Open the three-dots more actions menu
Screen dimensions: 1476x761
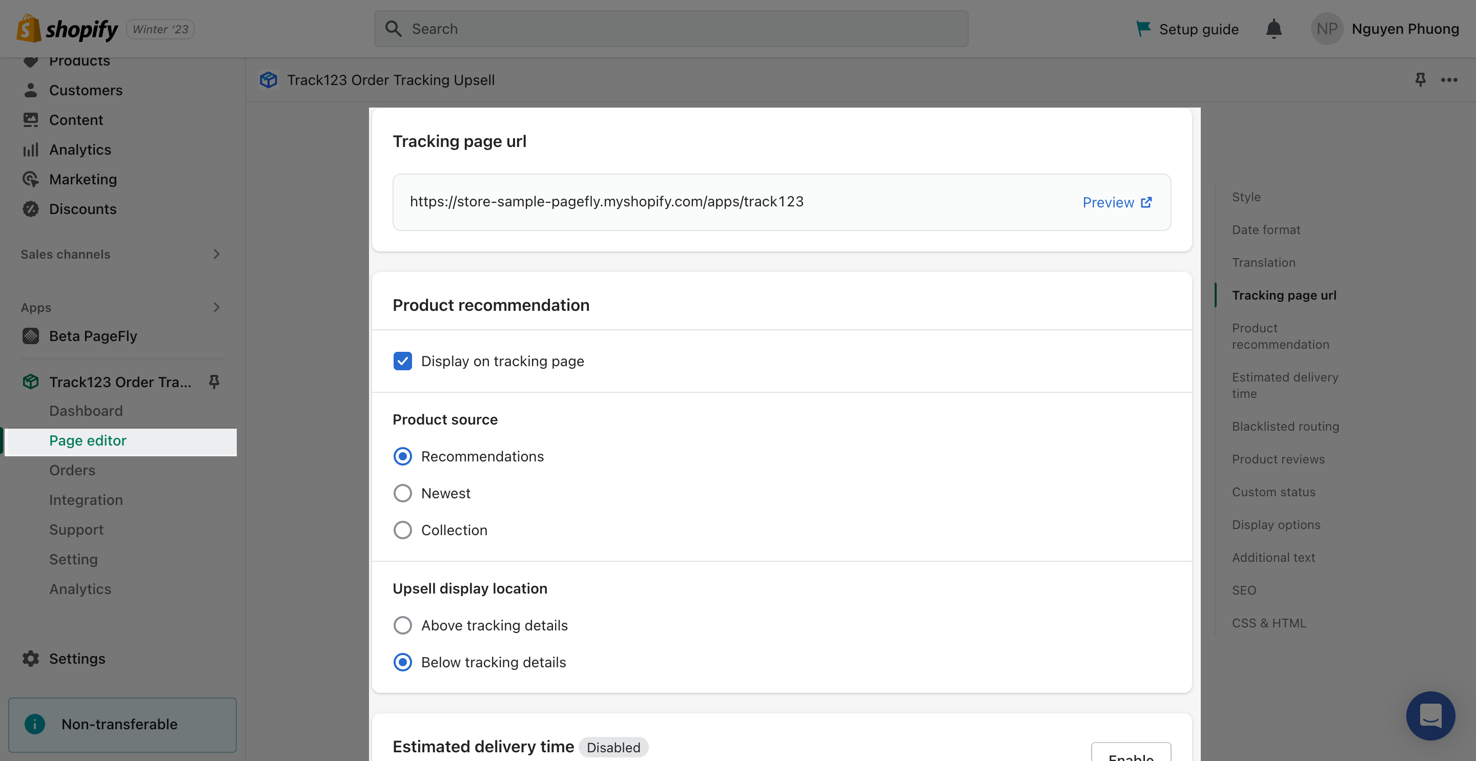click(x=1449, y=79)
